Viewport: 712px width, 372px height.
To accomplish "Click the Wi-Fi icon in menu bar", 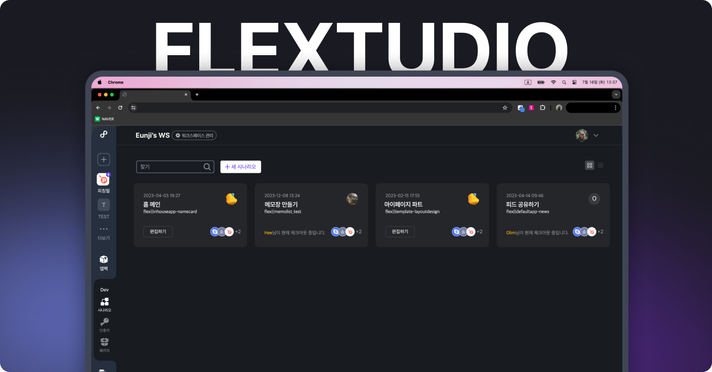I will [553, 82].
